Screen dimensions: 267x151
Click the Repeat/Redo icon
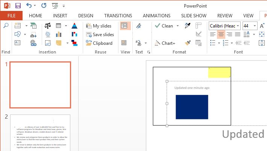click(44, 6)
